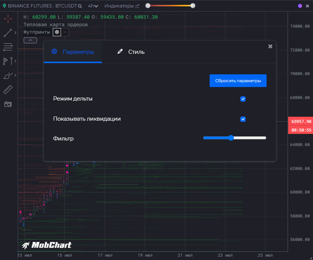313x260 pixels.
Task: Remove the Футпринты indicator with X
Action: (65, 32)
